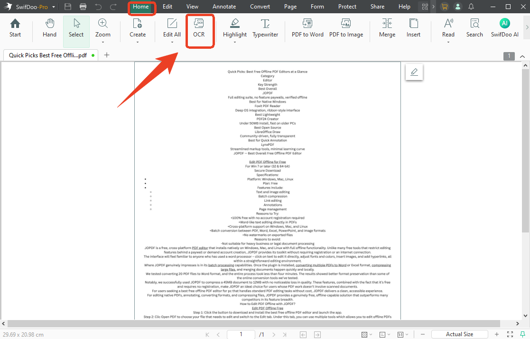The image size is (530, 339).
Task: Choose the Highlight marker tool
Action: tap(234, 28)
